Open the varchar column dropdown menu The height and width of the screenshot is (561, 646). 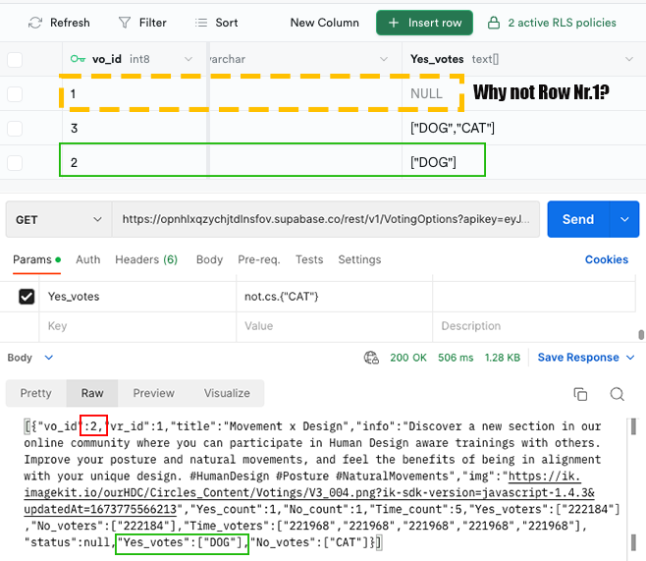coord(384,59)
